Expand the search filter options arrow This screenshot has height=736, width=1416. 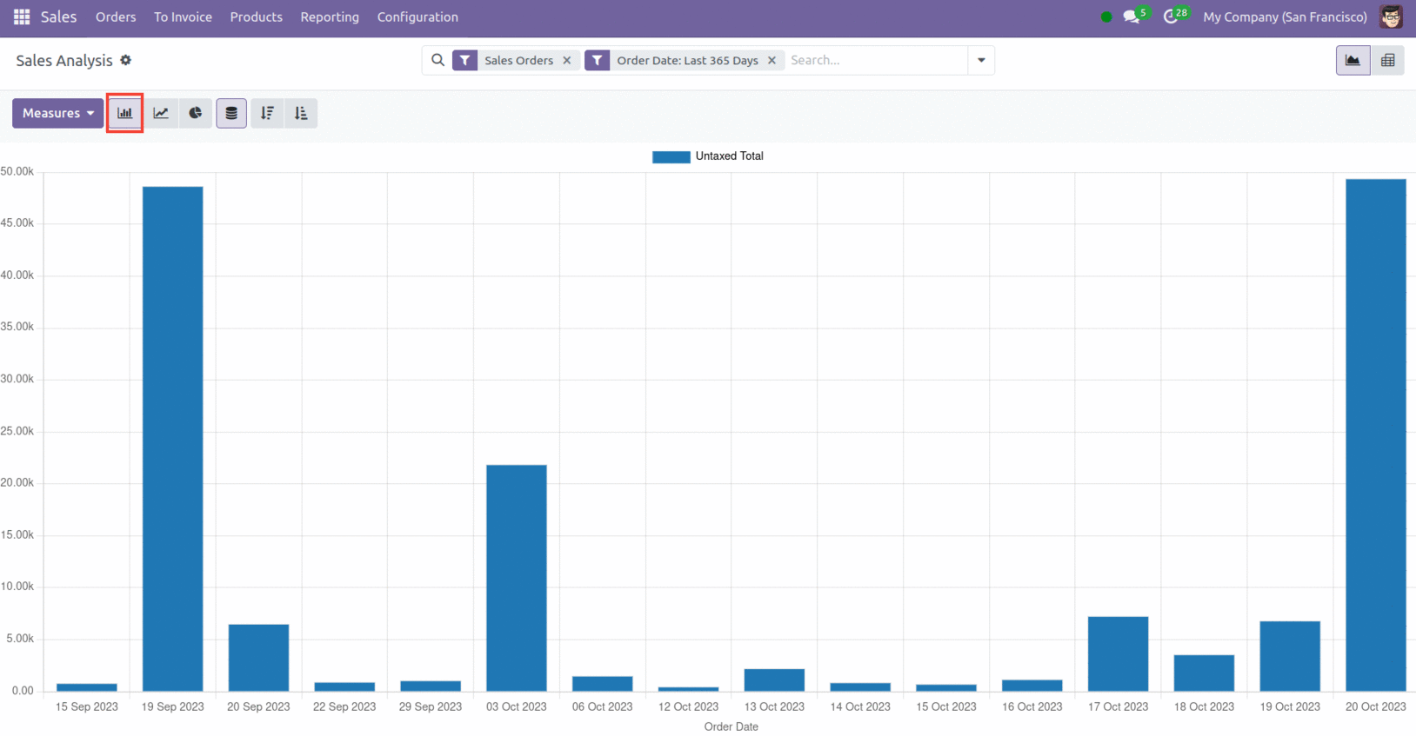click(x=981, y=60)
